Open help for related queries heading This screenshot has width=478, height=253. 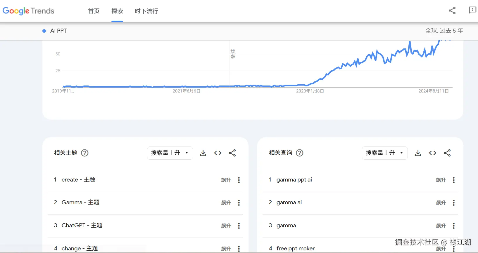pyautogui.click(x=299, y=153)
